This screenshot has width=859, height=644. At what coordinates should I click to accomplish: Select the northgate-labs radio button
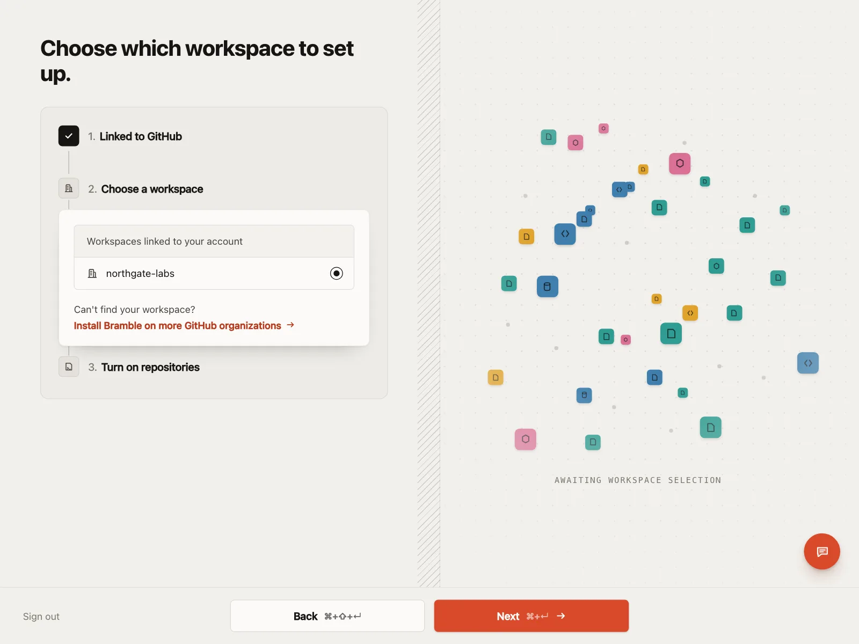coord(337,274)
